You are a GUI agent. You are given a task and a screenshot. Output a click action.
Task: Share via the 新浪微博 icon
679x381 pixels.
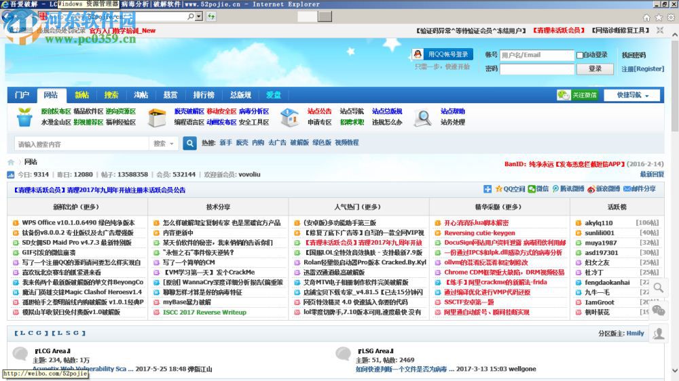point(591,189)
